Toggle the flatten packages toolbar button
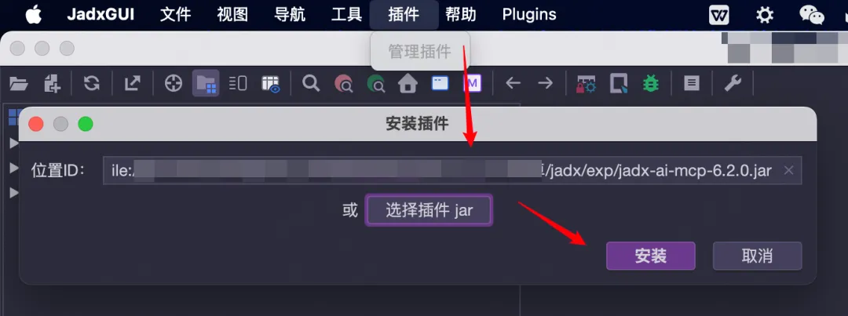848x316 pixels. click(x=206, y=83)
